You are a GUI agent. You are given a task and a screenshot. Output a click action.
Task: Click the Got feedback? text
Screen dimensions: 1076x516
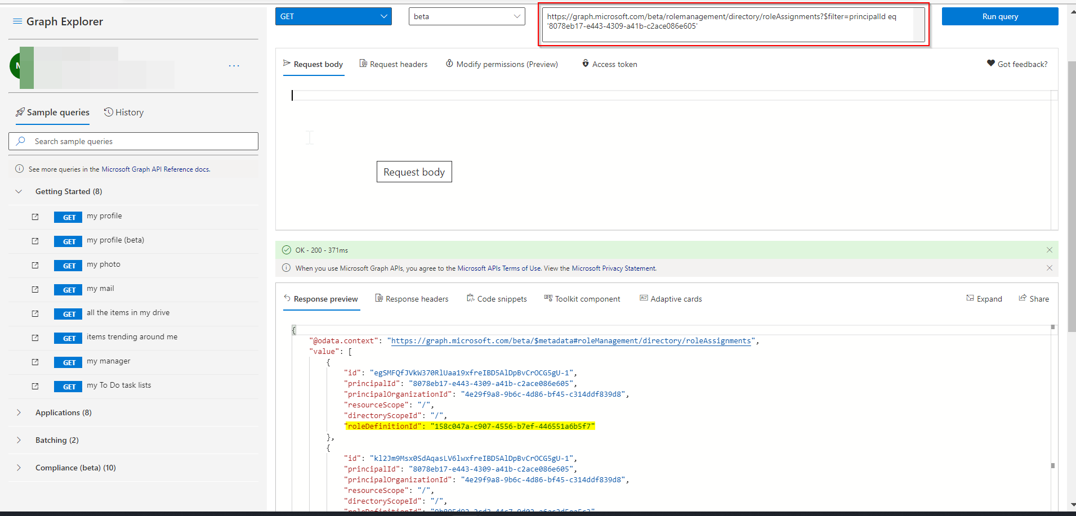tap(1023, 64)
